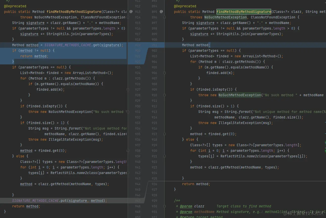Click line number 913 in left gutter

[138, 12]
